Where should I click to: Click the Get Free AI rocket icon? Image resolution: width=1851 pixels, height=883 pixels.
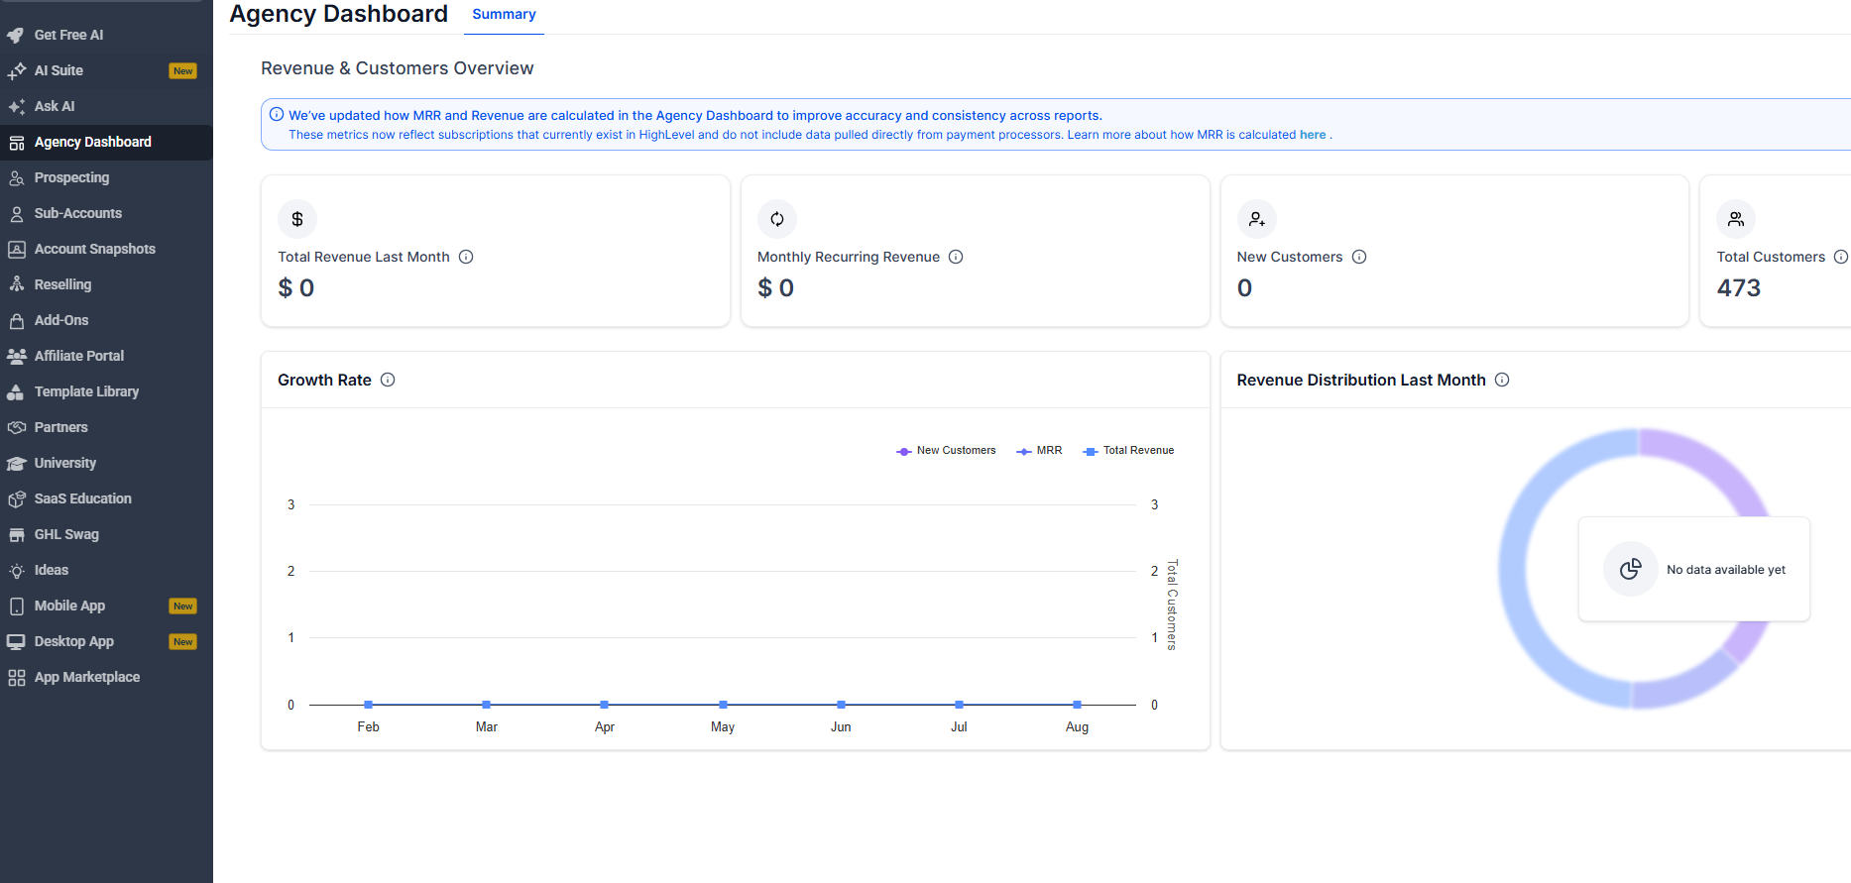click(x=16, y=35)
